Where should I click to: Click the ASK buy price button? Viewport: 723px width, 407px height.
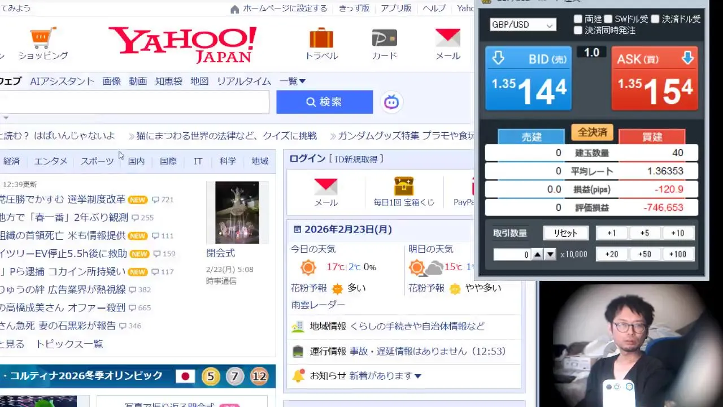click(x=655, y=79)
